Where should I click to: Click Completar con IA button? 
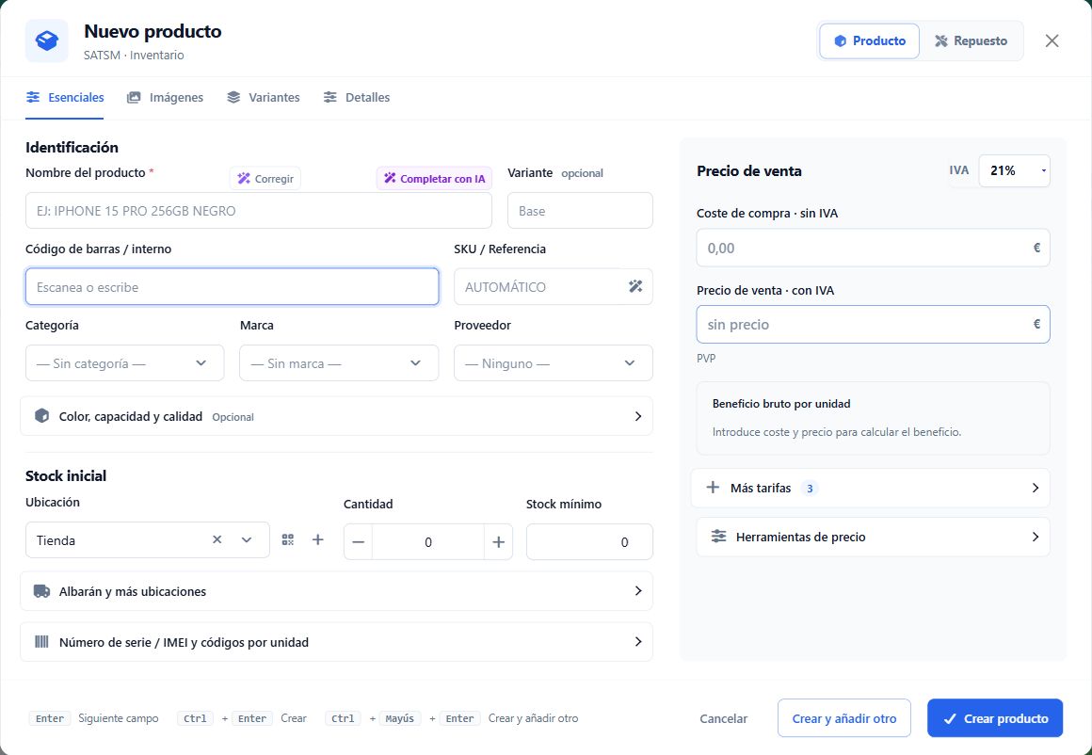click(x=435, y=179)
